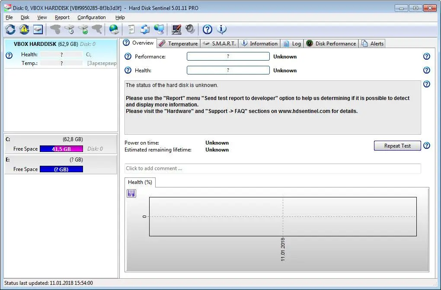Select the C: partition row
Viewport: 441px width, 290px height.
61,144
